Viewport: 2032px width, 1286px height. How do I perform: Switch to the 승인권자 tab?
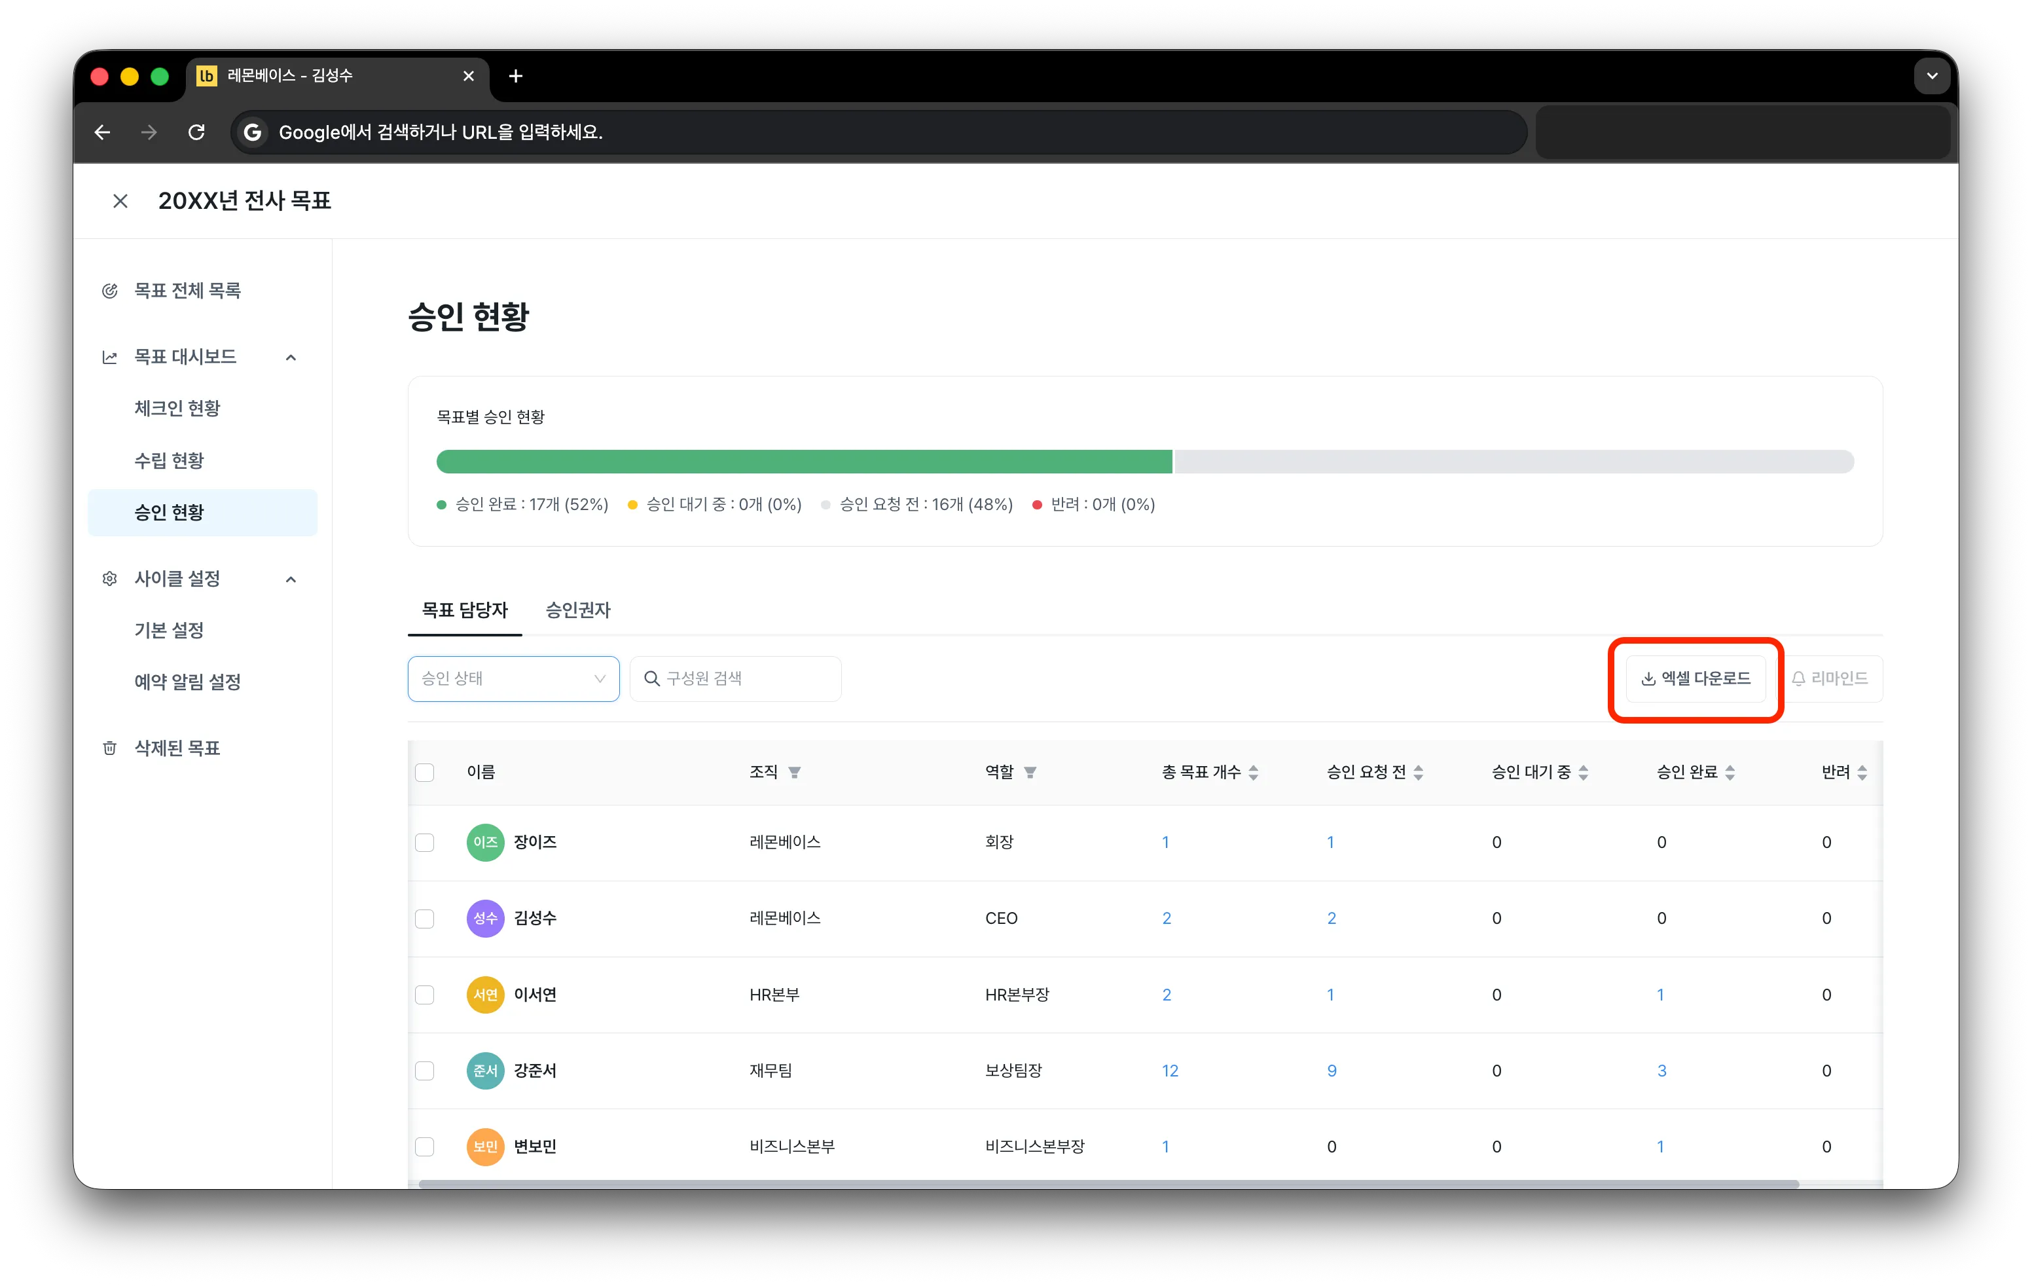pos(577,610)
